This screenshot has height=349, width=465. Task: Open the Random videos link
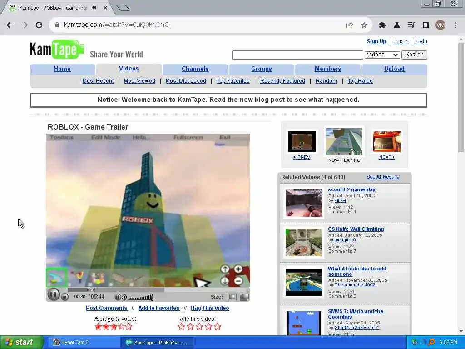(x=326, y=81)
